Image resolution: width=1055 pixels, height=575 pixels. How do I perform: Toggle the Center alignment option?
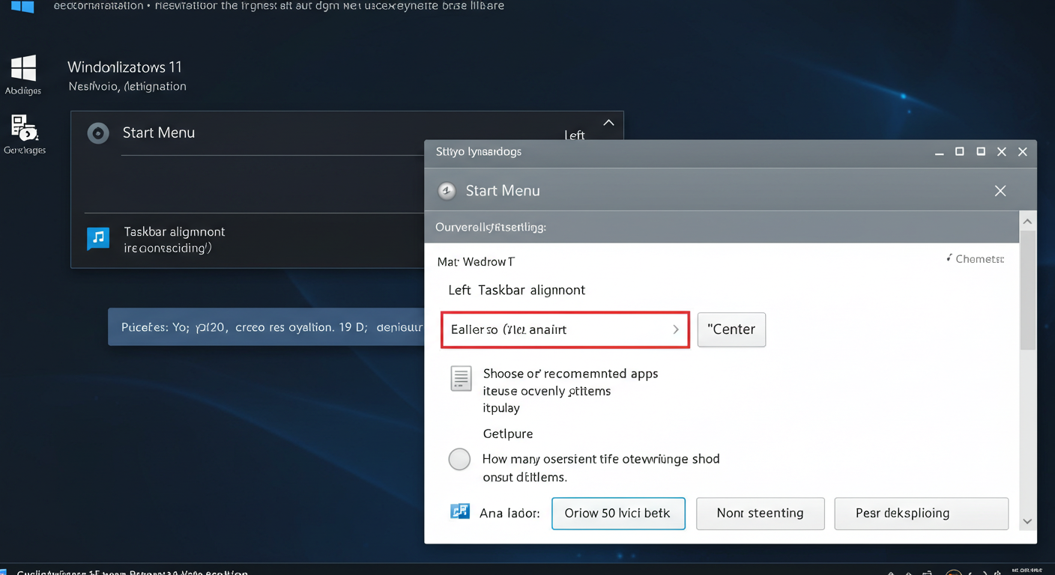coord(731,329)
